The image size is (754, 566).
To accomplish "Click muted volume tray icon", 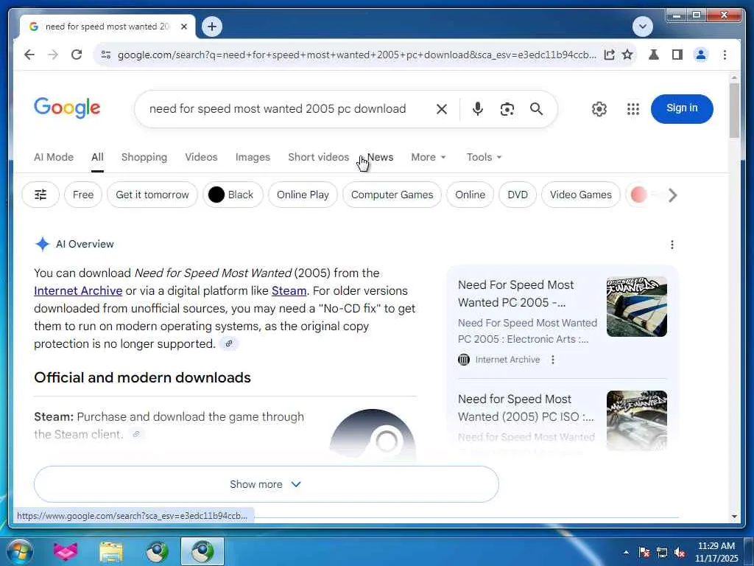I will pos(680,552).
